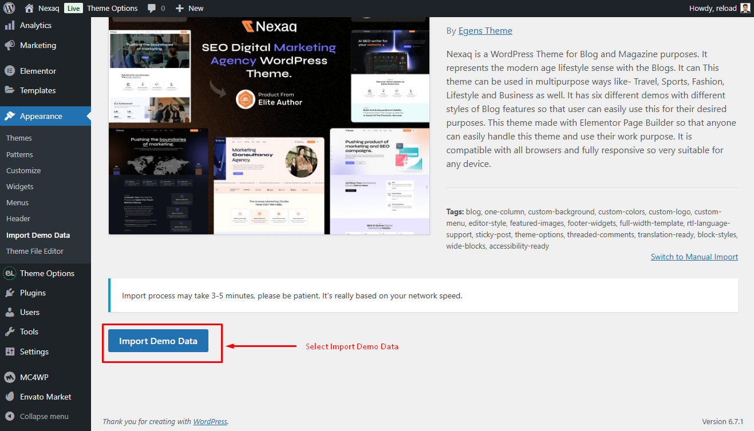Click Version 6.7.1 footer text
This screenshot has height=431, width=754.
point(723,421)
